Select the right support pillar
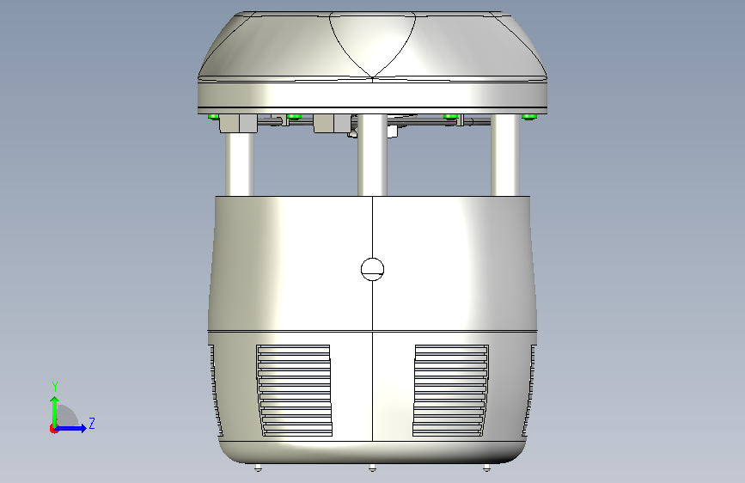The image size is (745, 483). (505, 155)
